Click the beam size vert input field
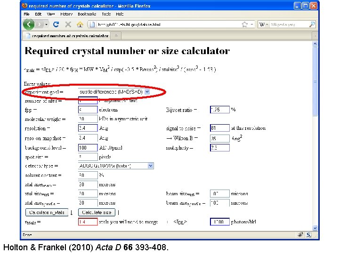The image size is (339, 254). coord(220,194)
